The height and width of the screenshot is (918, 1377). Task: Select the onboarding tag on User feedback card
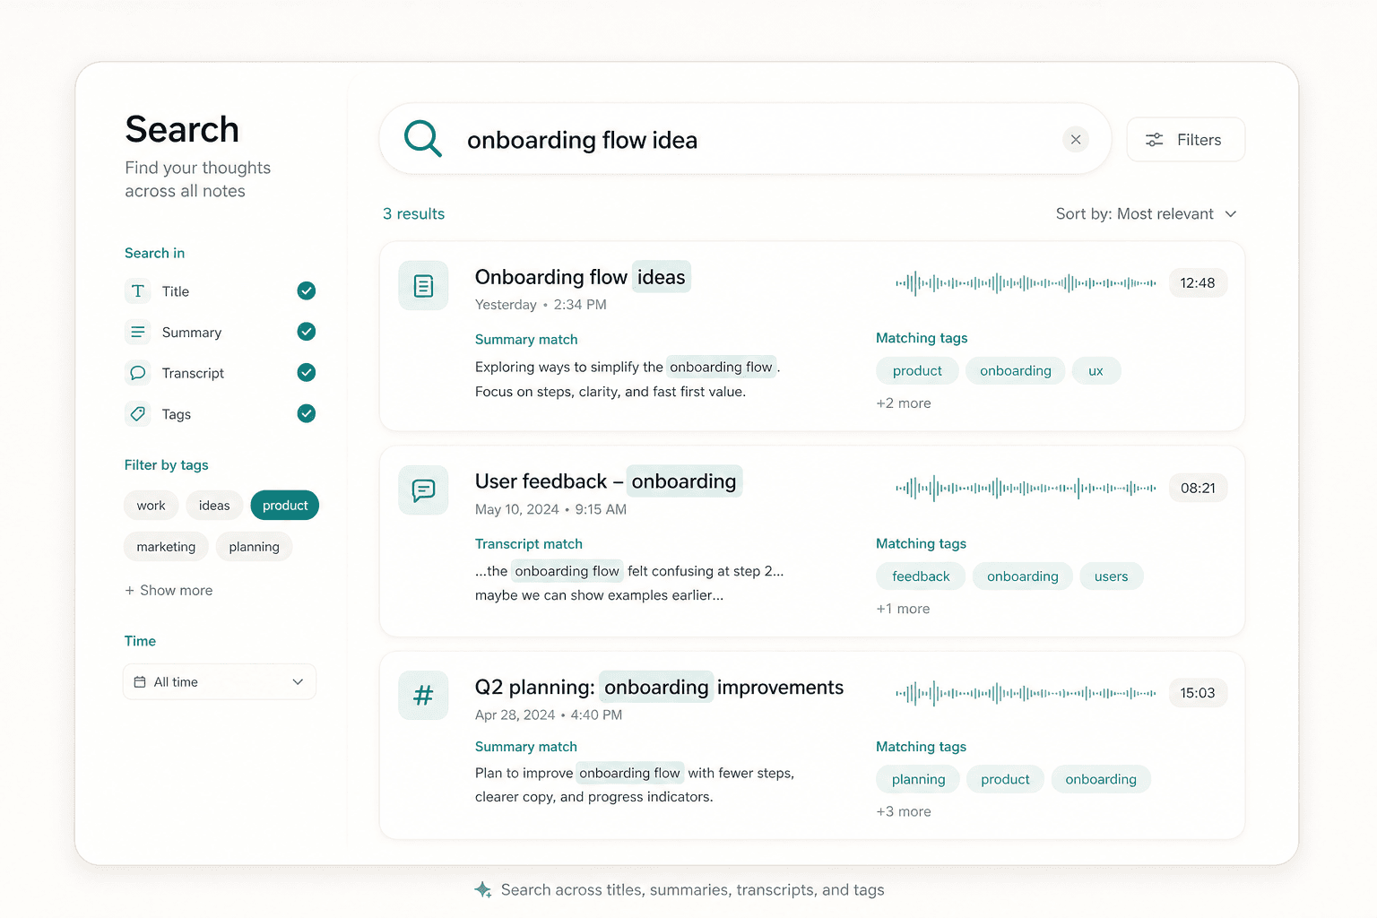1022,576
